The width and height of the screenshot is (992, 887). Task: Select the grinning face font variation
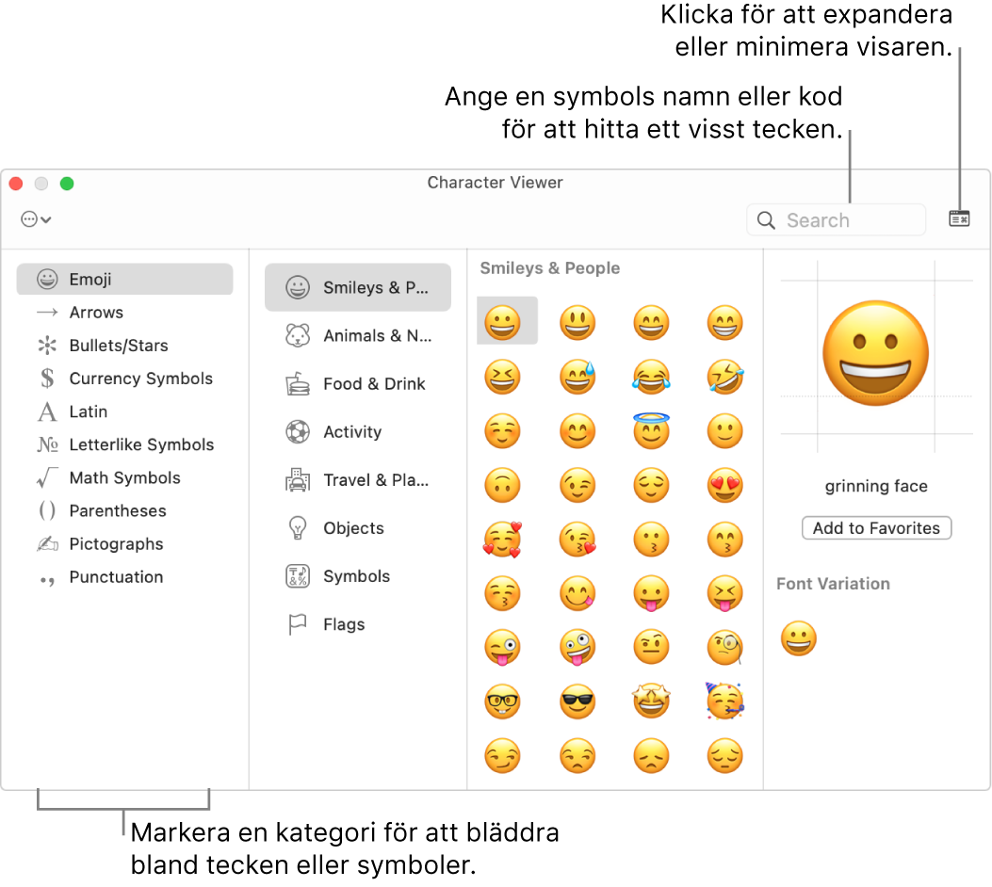click(x=799, y=637)
